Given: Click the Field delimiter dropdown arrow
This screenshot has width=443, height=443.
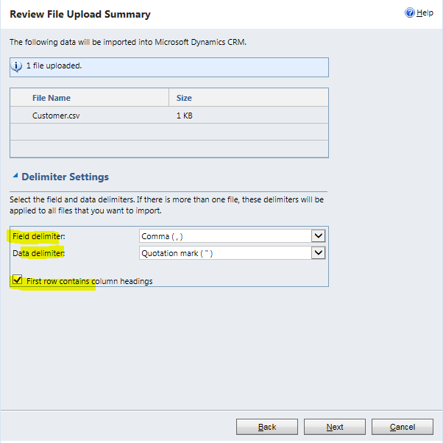Looking at the screenshot, I should 319,235.
